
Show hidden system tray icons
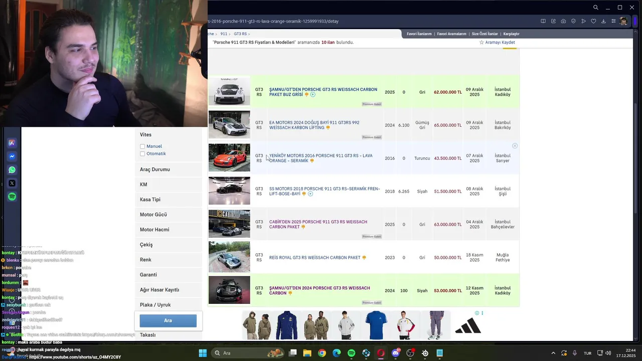click(x=553, y=353)
